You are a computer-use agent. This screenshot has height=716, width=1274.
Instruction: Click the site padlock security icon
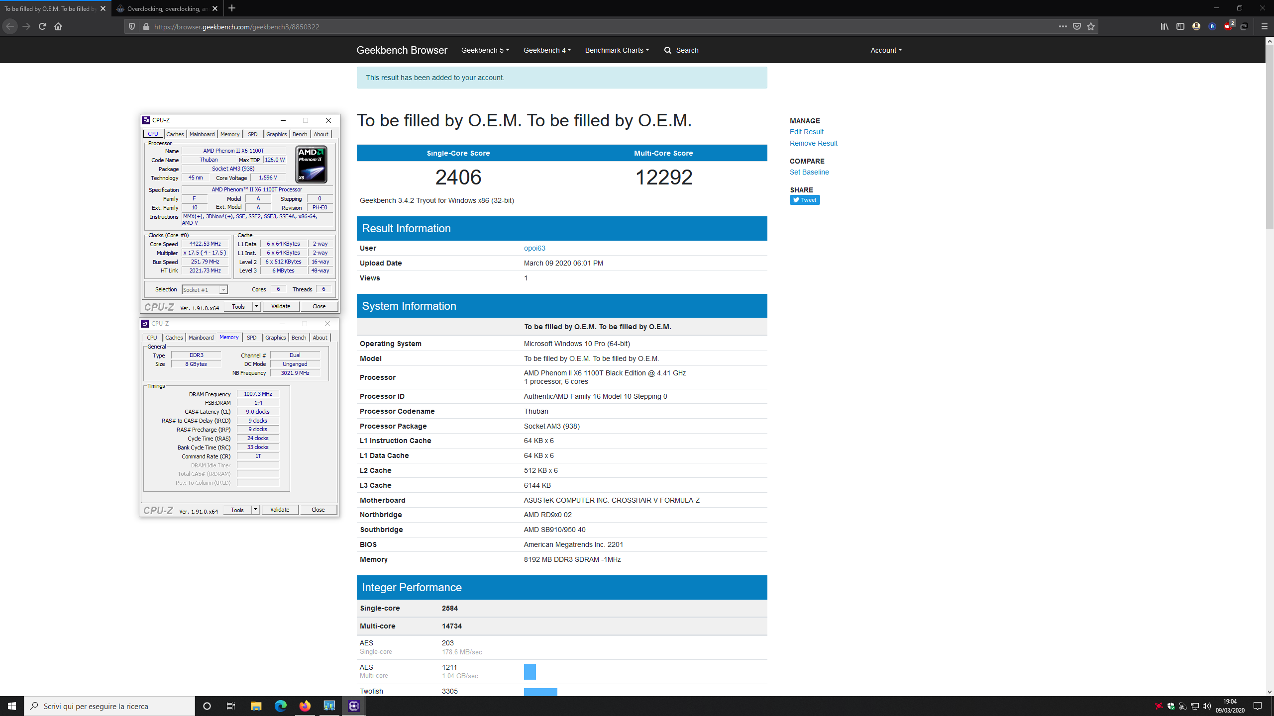[146, 26]
